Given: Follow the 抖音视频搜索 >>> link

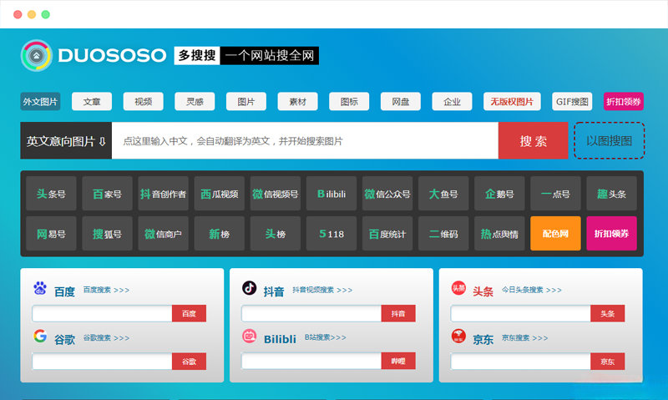Looking at the screenshot, I should pyautogui.click(x=322, y=290).
